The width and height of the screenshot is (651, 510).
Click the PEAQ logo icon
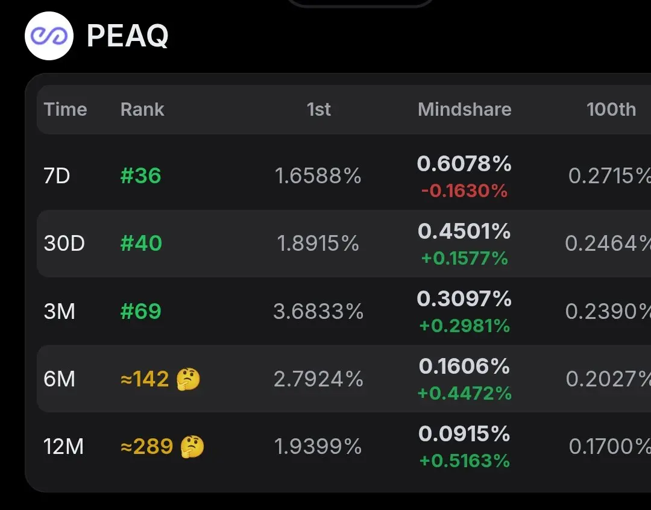49,36
